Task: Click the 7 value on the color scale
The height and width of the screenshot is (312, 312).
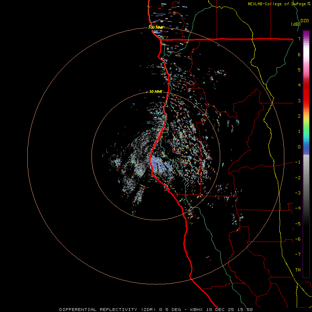Action: [x=299, y=39]
